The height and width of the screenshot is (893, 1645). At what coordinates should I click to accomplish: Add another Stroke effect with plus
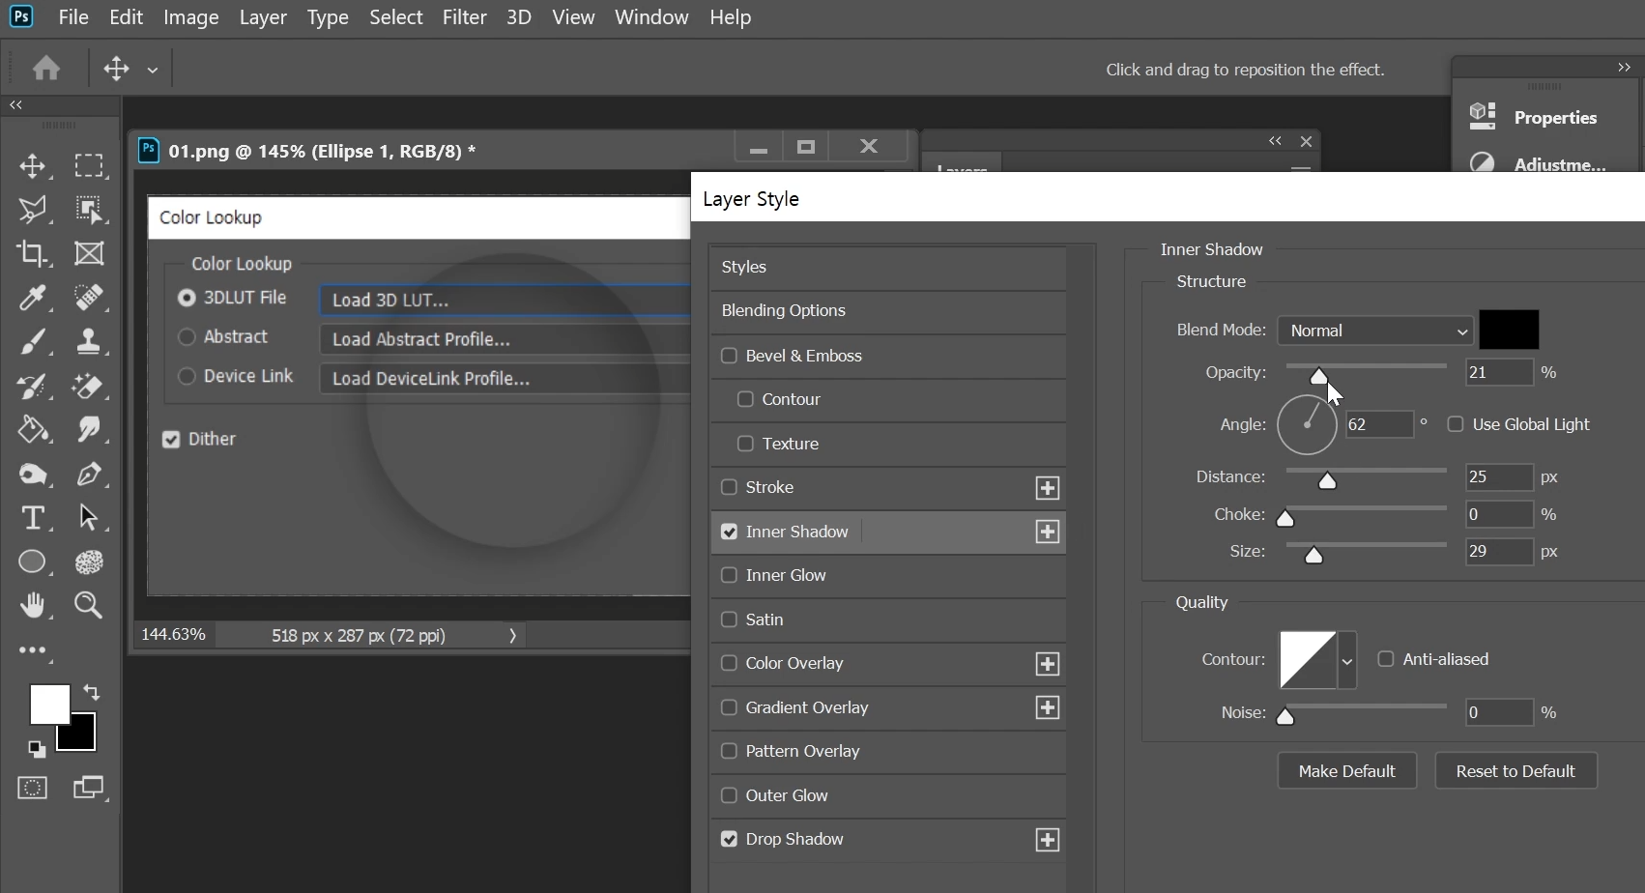(x=1048, y=488)
